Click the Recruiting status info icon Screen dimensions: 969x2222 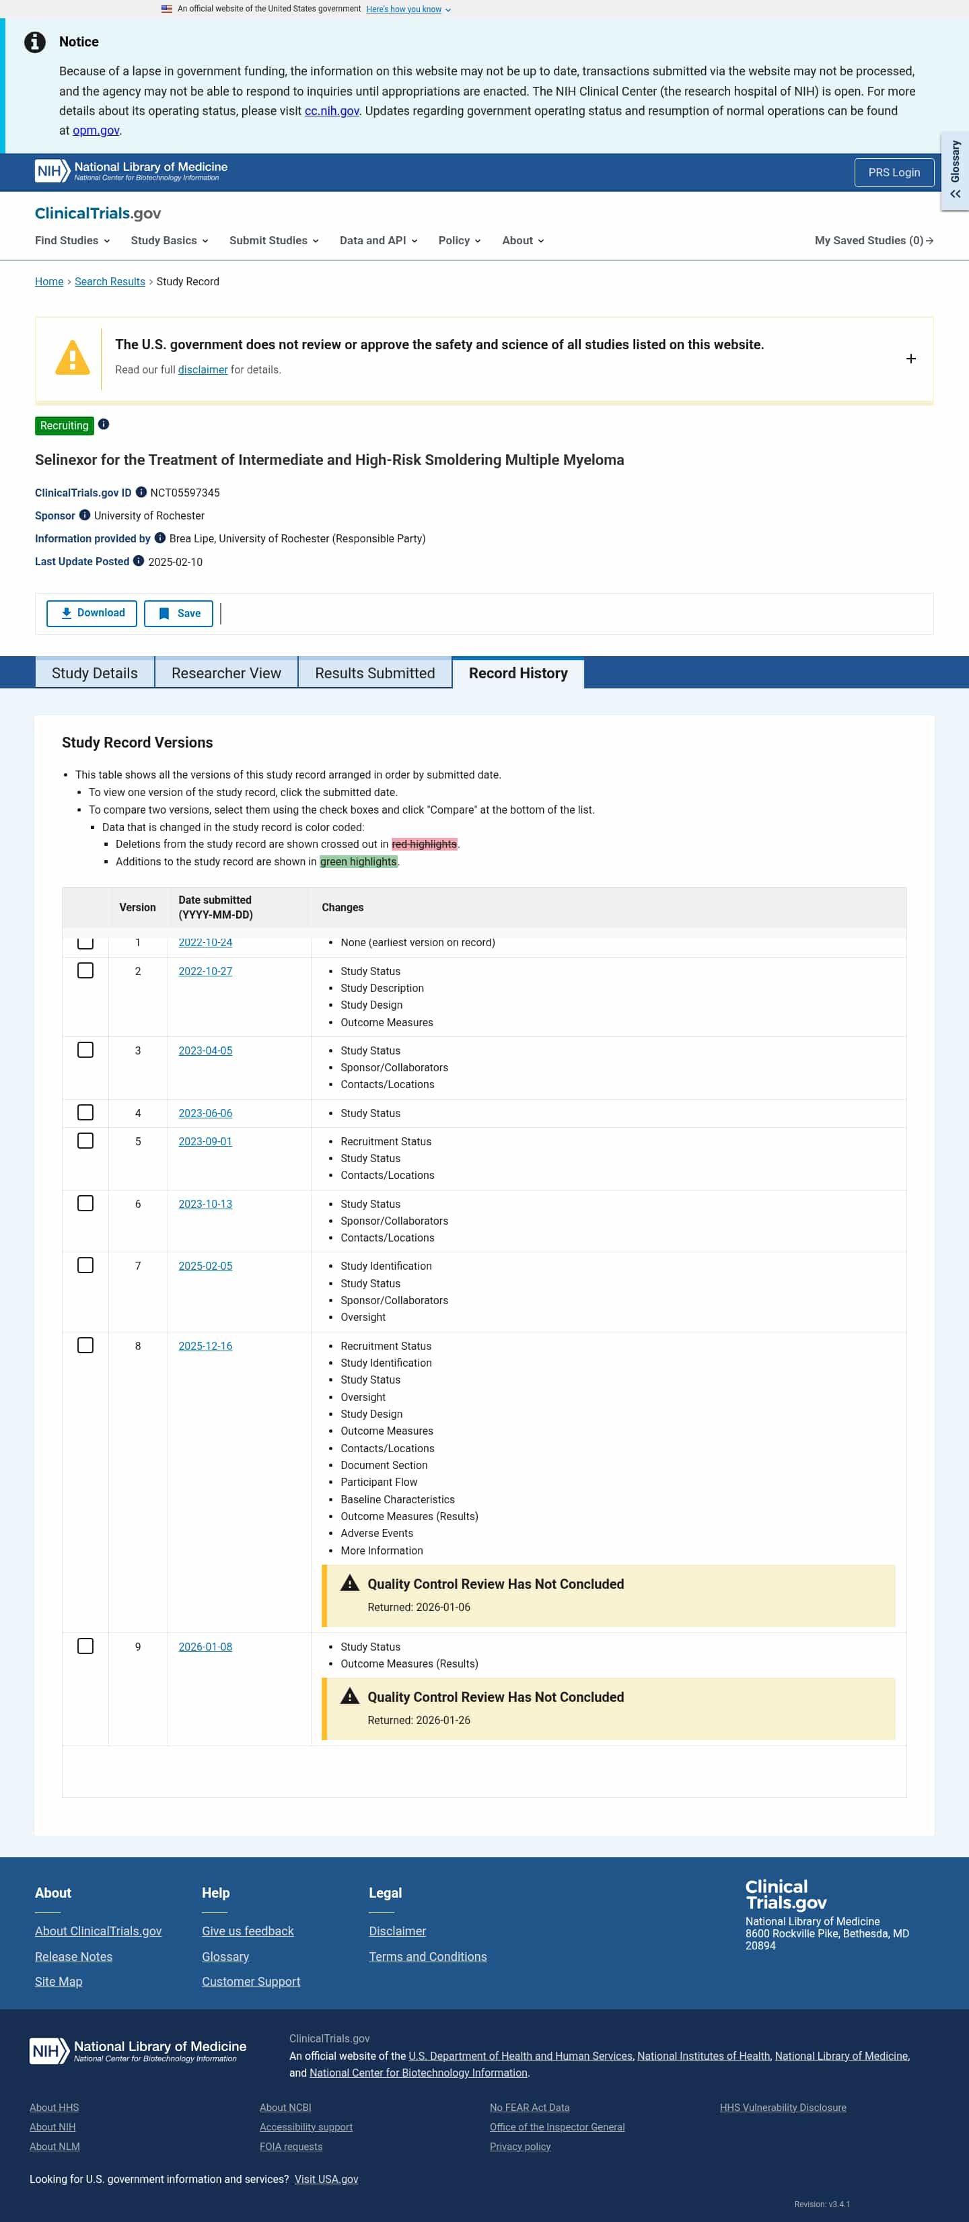point(104,425)
